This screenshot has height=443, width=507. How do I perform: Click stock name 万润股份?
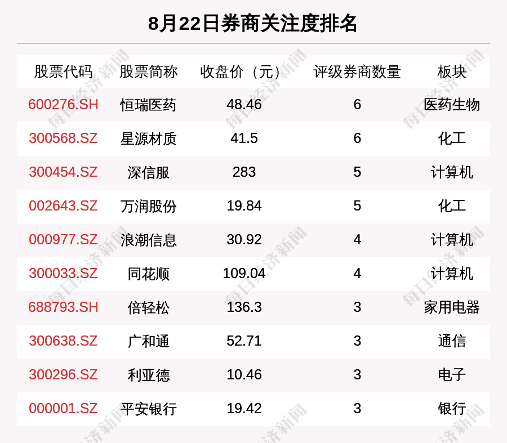[x=148, y=206]
